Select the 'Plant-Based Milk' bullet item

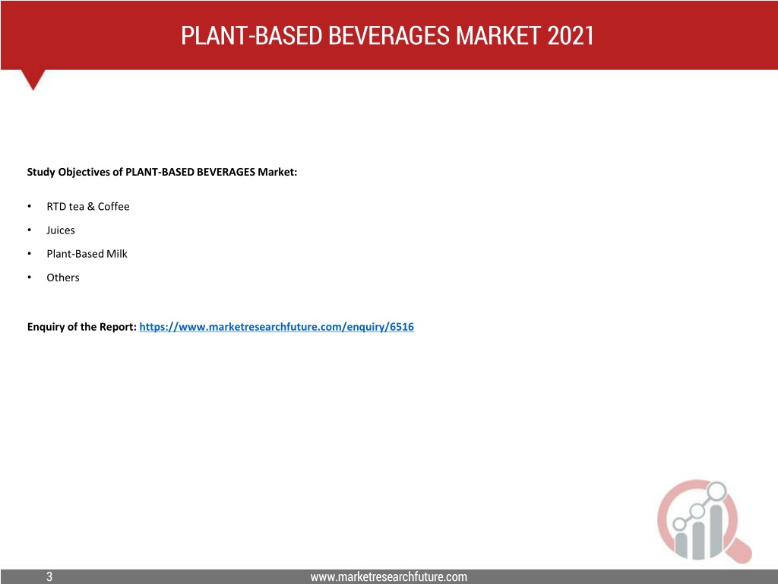[87, 254]
